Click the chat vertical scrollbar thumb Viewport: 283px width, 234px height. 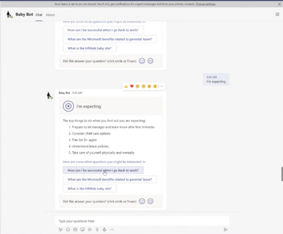coord(282,174)
